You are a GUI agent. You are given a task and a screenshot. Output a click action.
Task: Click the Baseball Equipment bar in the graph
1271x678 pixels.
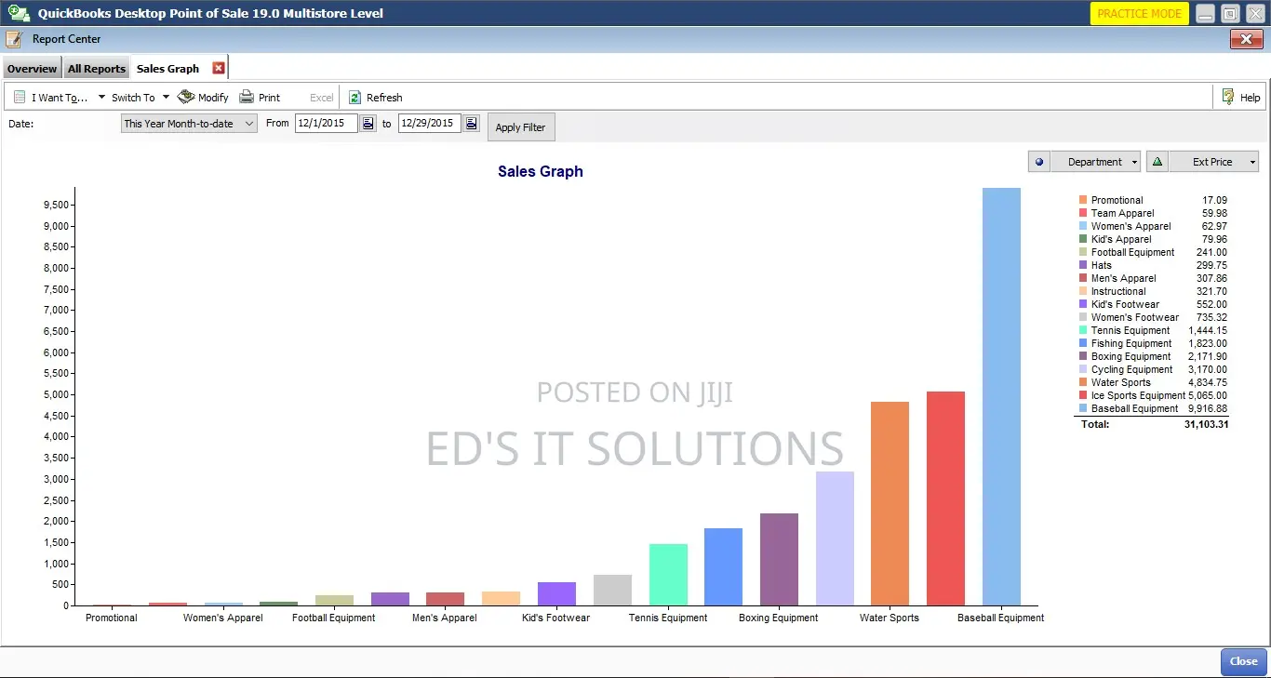(x=1001, y=396)
